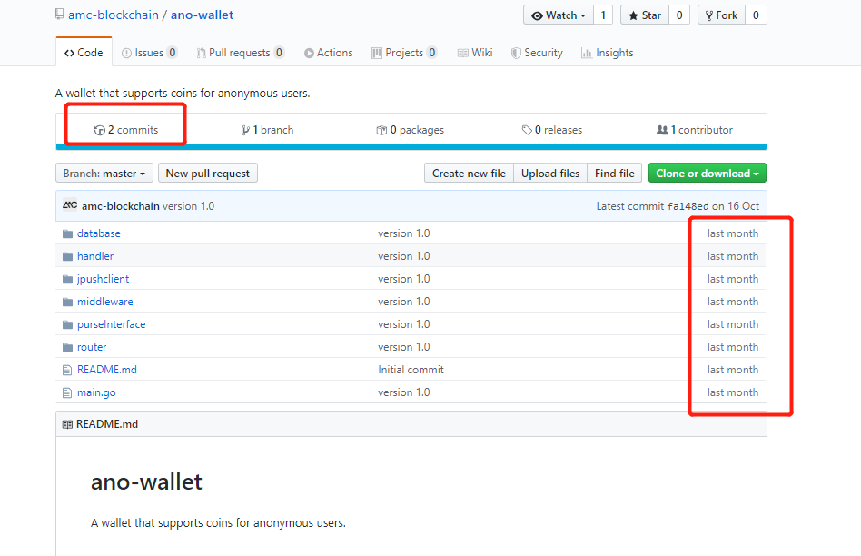Image resolution: width=861 pixels, height=556 pixels.
Task: Click router row's last month timestamp
Action: [x=733, y=347]
